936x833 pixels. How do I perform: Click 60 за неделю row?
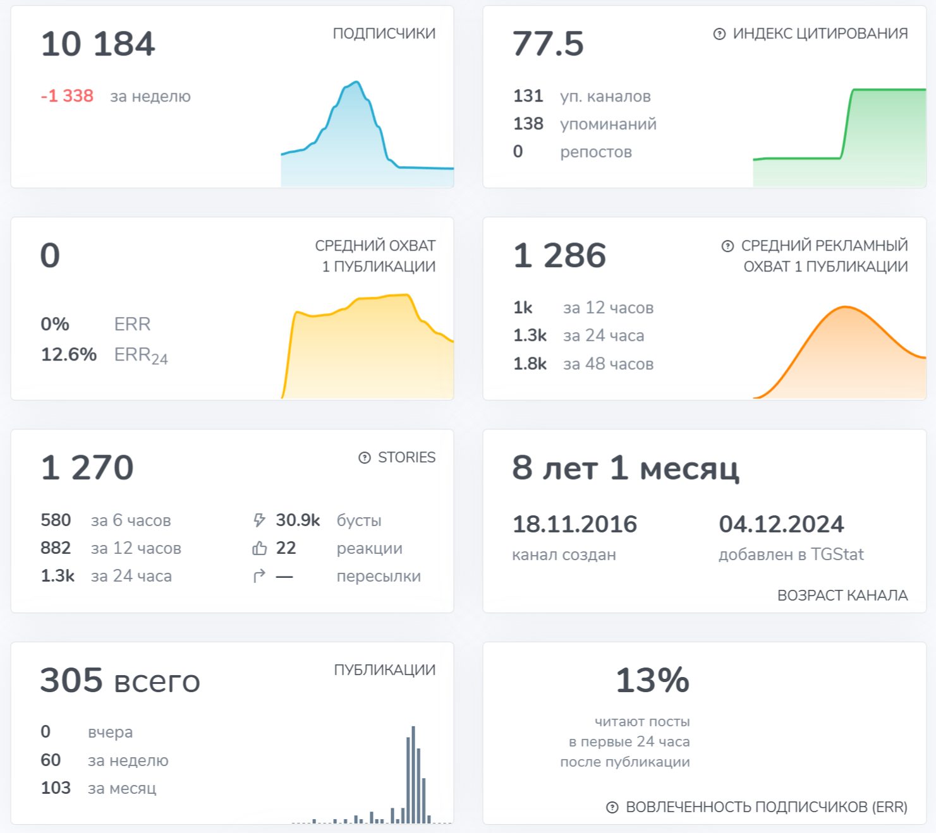104,760
